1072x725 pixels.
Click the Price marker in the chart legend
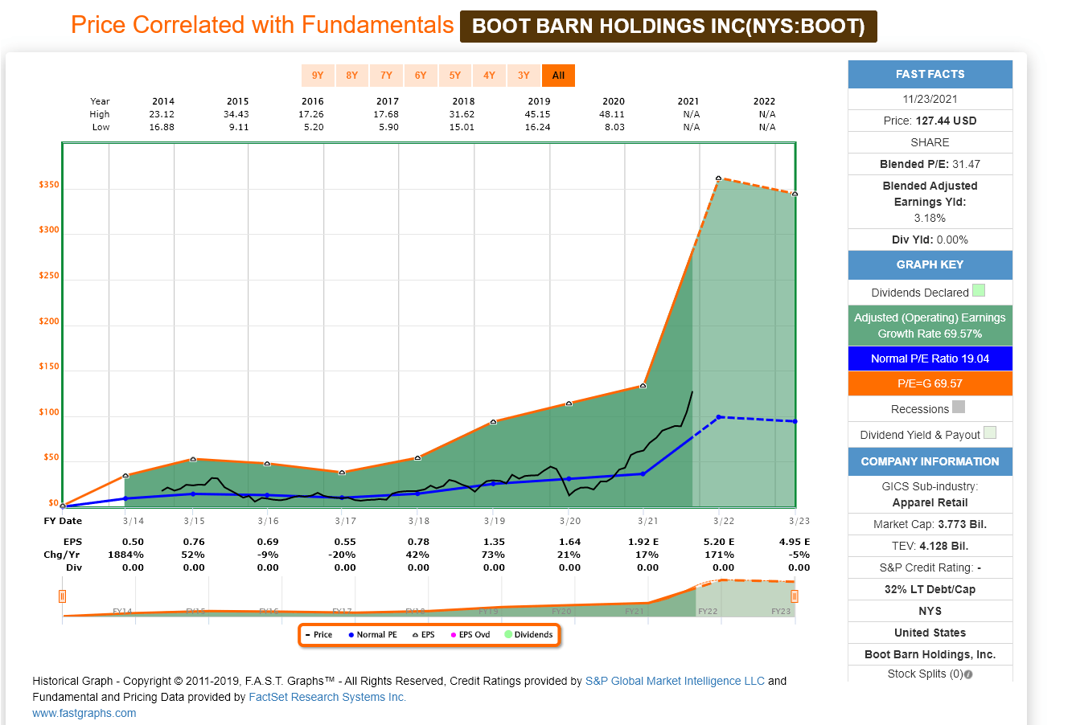pyautogui.click(x=306, y=635)
